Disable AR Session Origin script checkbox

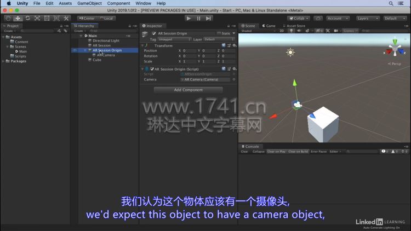(x=152, y=69)
